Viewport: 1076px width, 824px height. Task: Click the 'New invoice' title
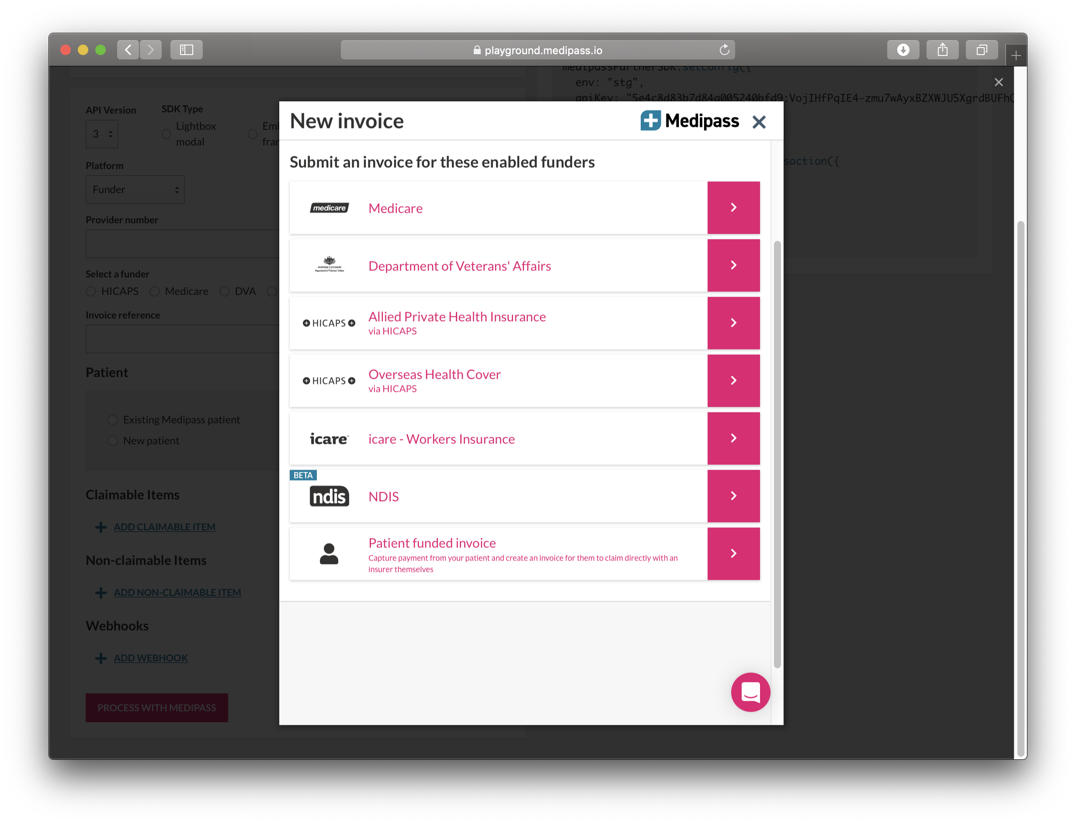pyautogui.click(x=347, y=121)
